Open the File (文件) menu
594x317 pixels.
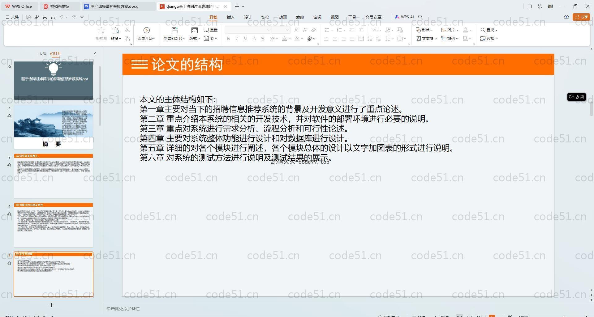(12, 17)
